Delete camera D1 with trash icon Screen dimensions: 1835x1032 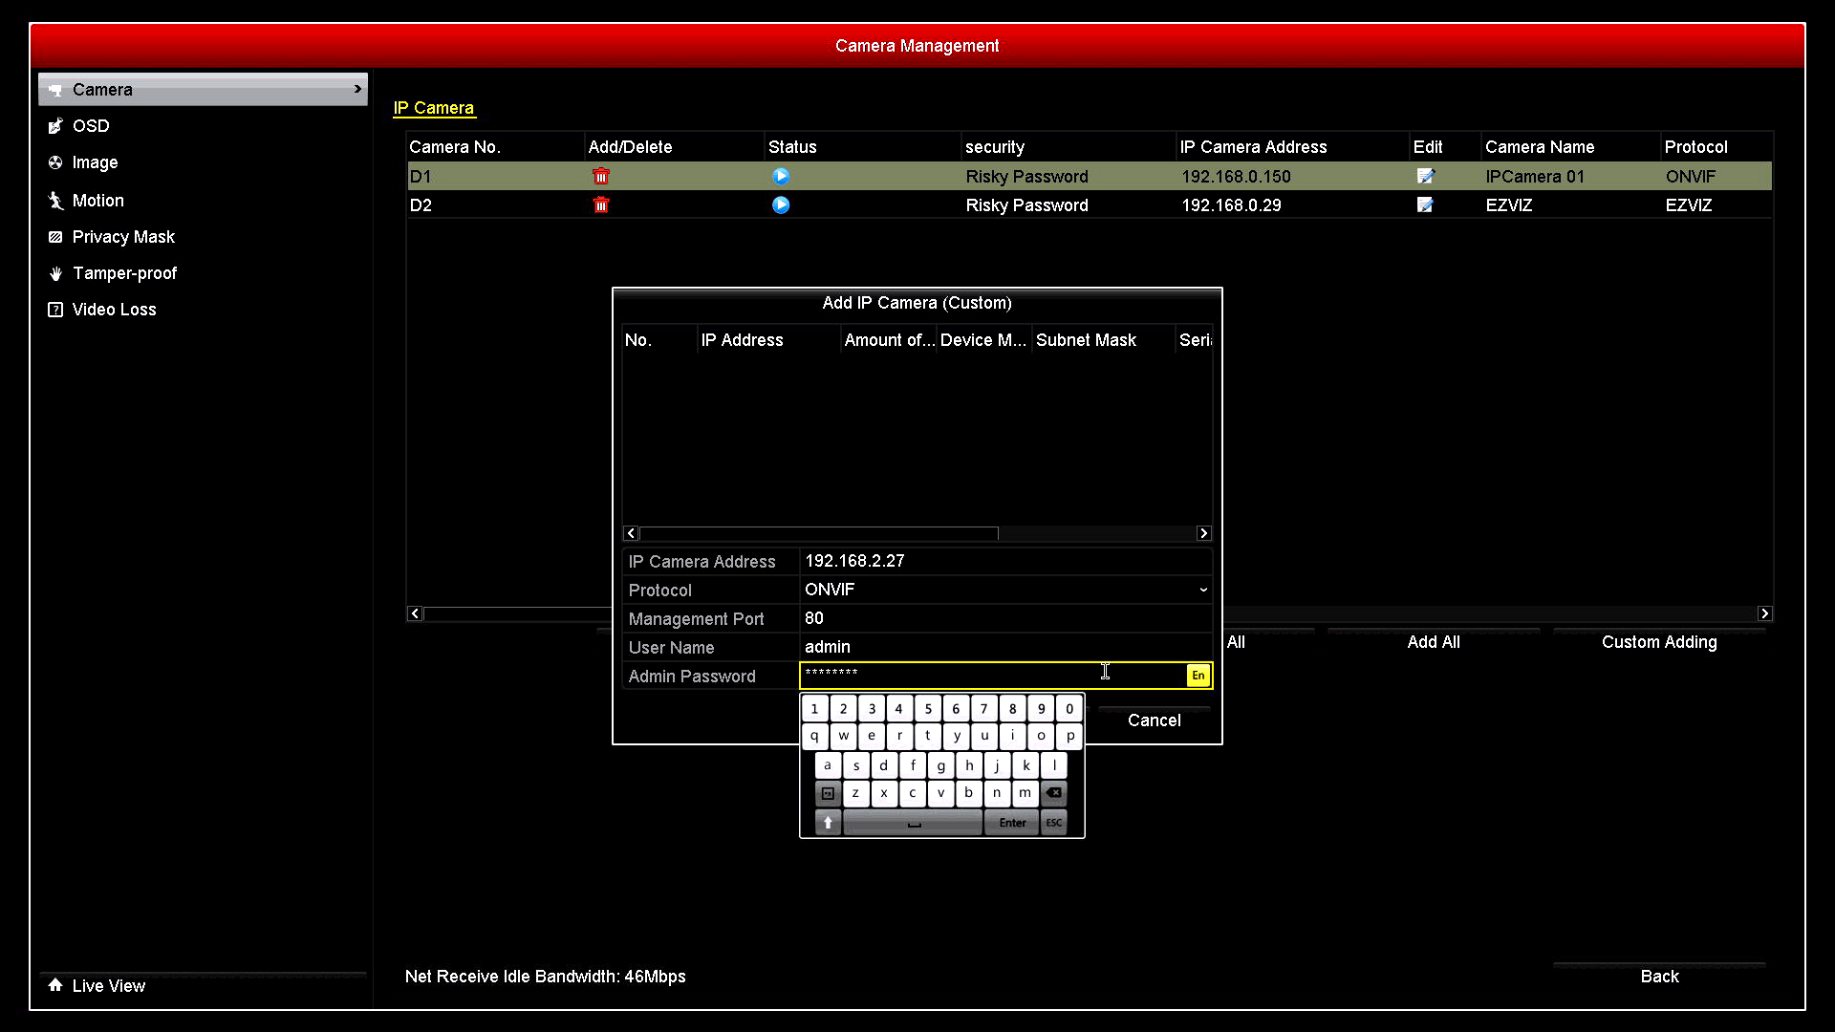click(601, 176)
